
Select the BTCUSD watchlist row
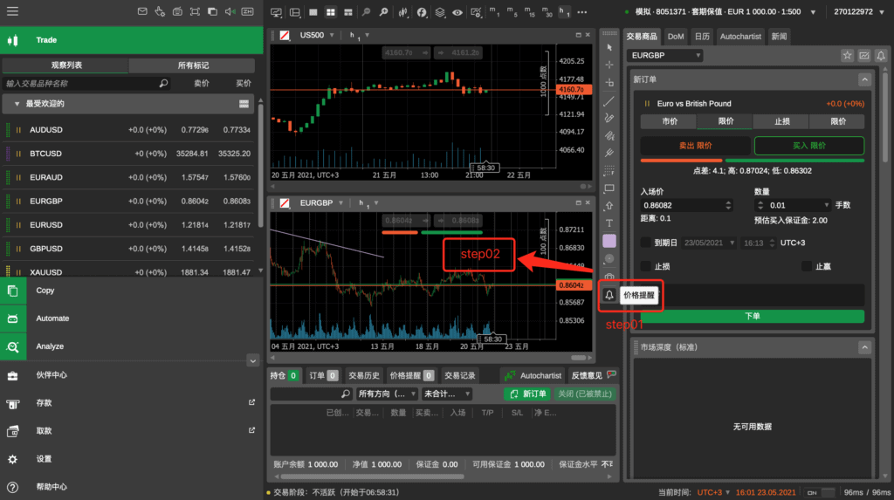pyautogui.click(x=129, y=154)
